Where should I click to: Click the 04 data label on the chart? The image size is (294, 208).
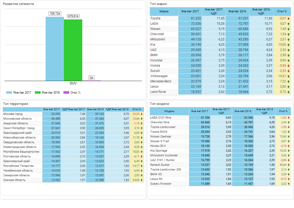point(91,78)
